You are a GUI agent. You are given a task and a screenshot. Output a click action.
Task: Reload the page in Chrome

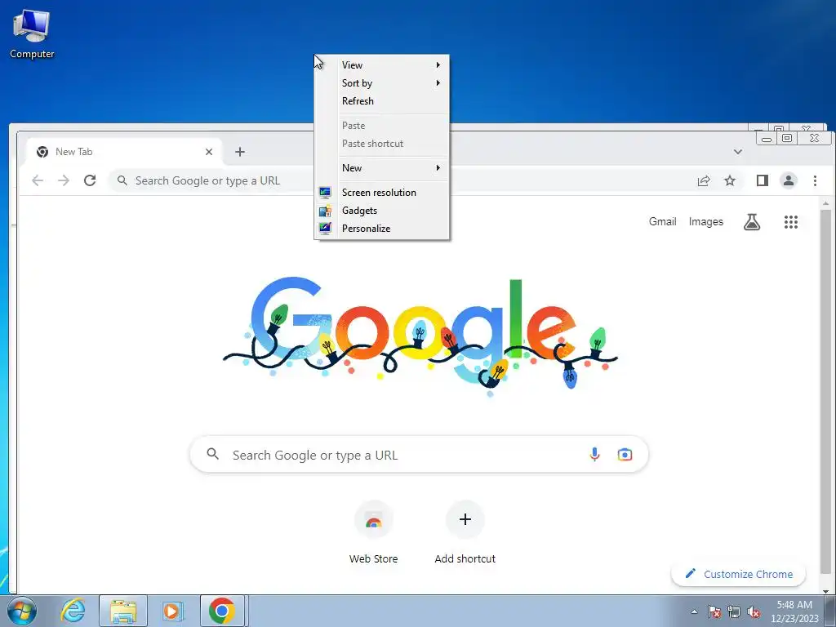(x=90, y=180)
